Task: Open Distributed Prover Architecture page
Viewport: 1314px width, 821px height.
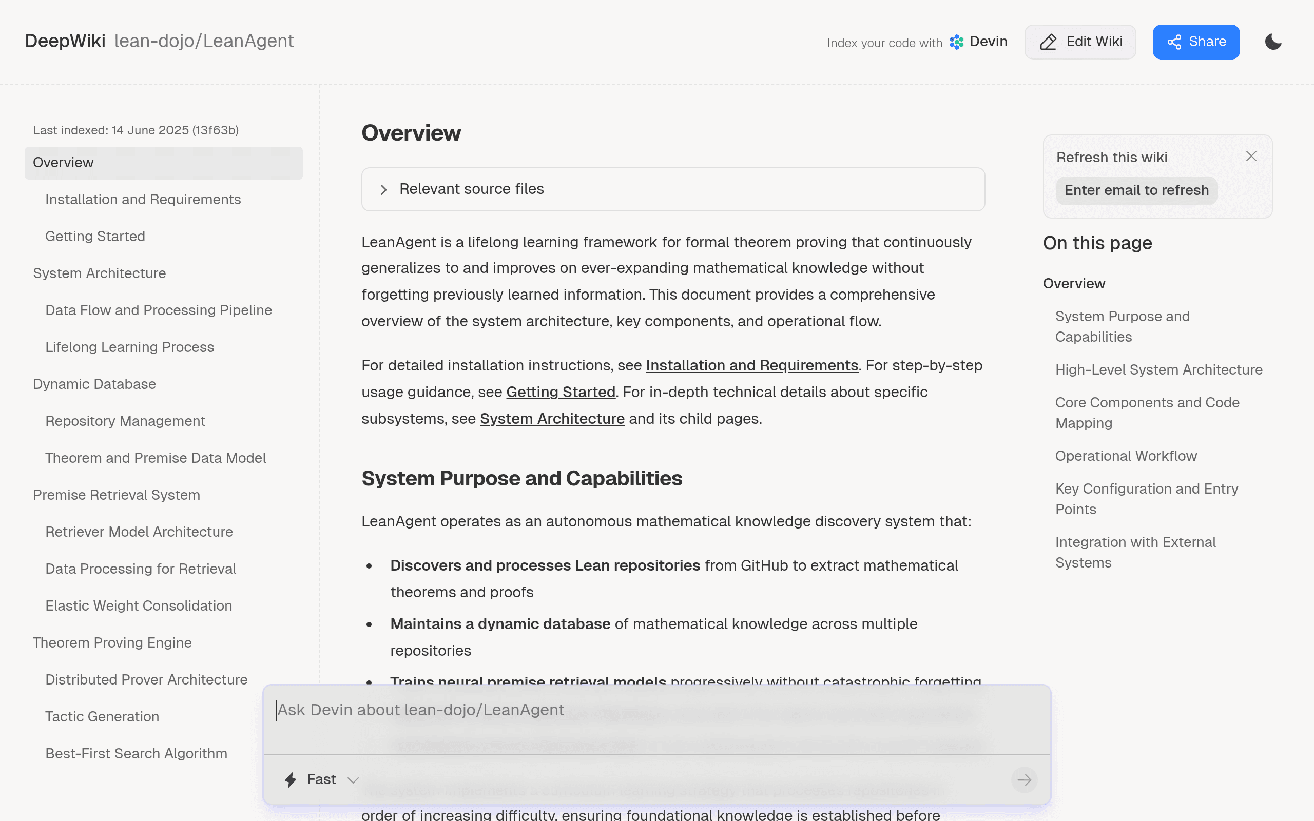Action: coord(147,679)
